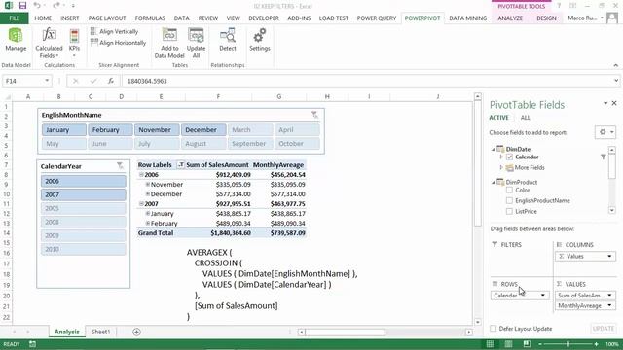The height and width of the screenshot is (350, 623).
Task: Switch to Normal view in status bar
Action: (490, 344)
